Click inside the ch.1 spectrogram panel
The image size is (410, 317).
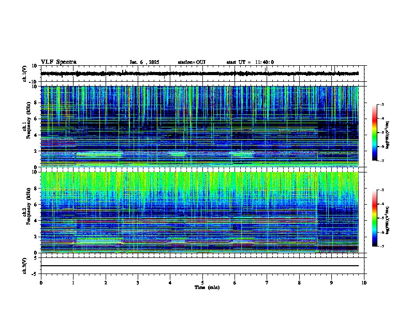tap(200, 126)
